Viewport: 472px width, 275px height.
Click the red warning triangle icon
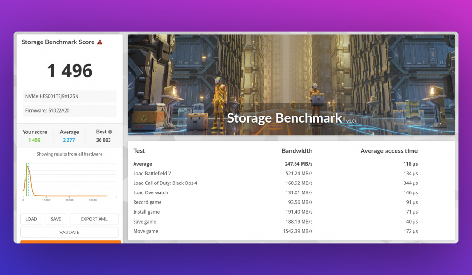pyautogui.click(x=100, y=42)
